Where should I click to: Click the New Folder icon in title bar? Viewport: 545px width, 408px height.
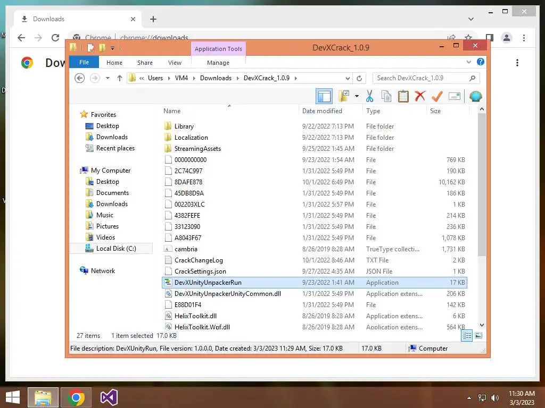click(x=102, y=47)
